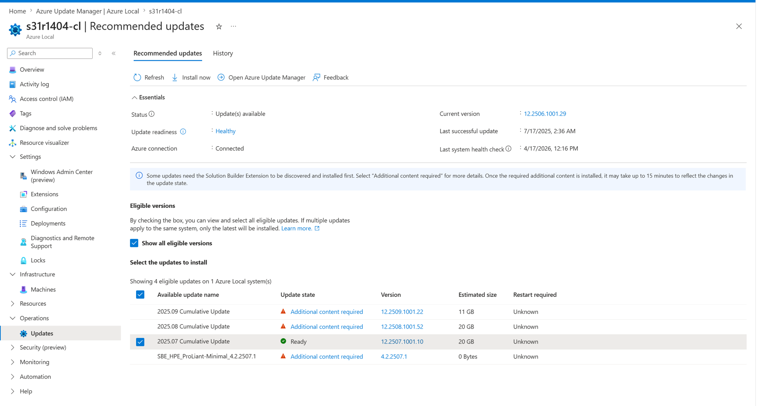Click the Resource visualizer icon

point(12,143)
